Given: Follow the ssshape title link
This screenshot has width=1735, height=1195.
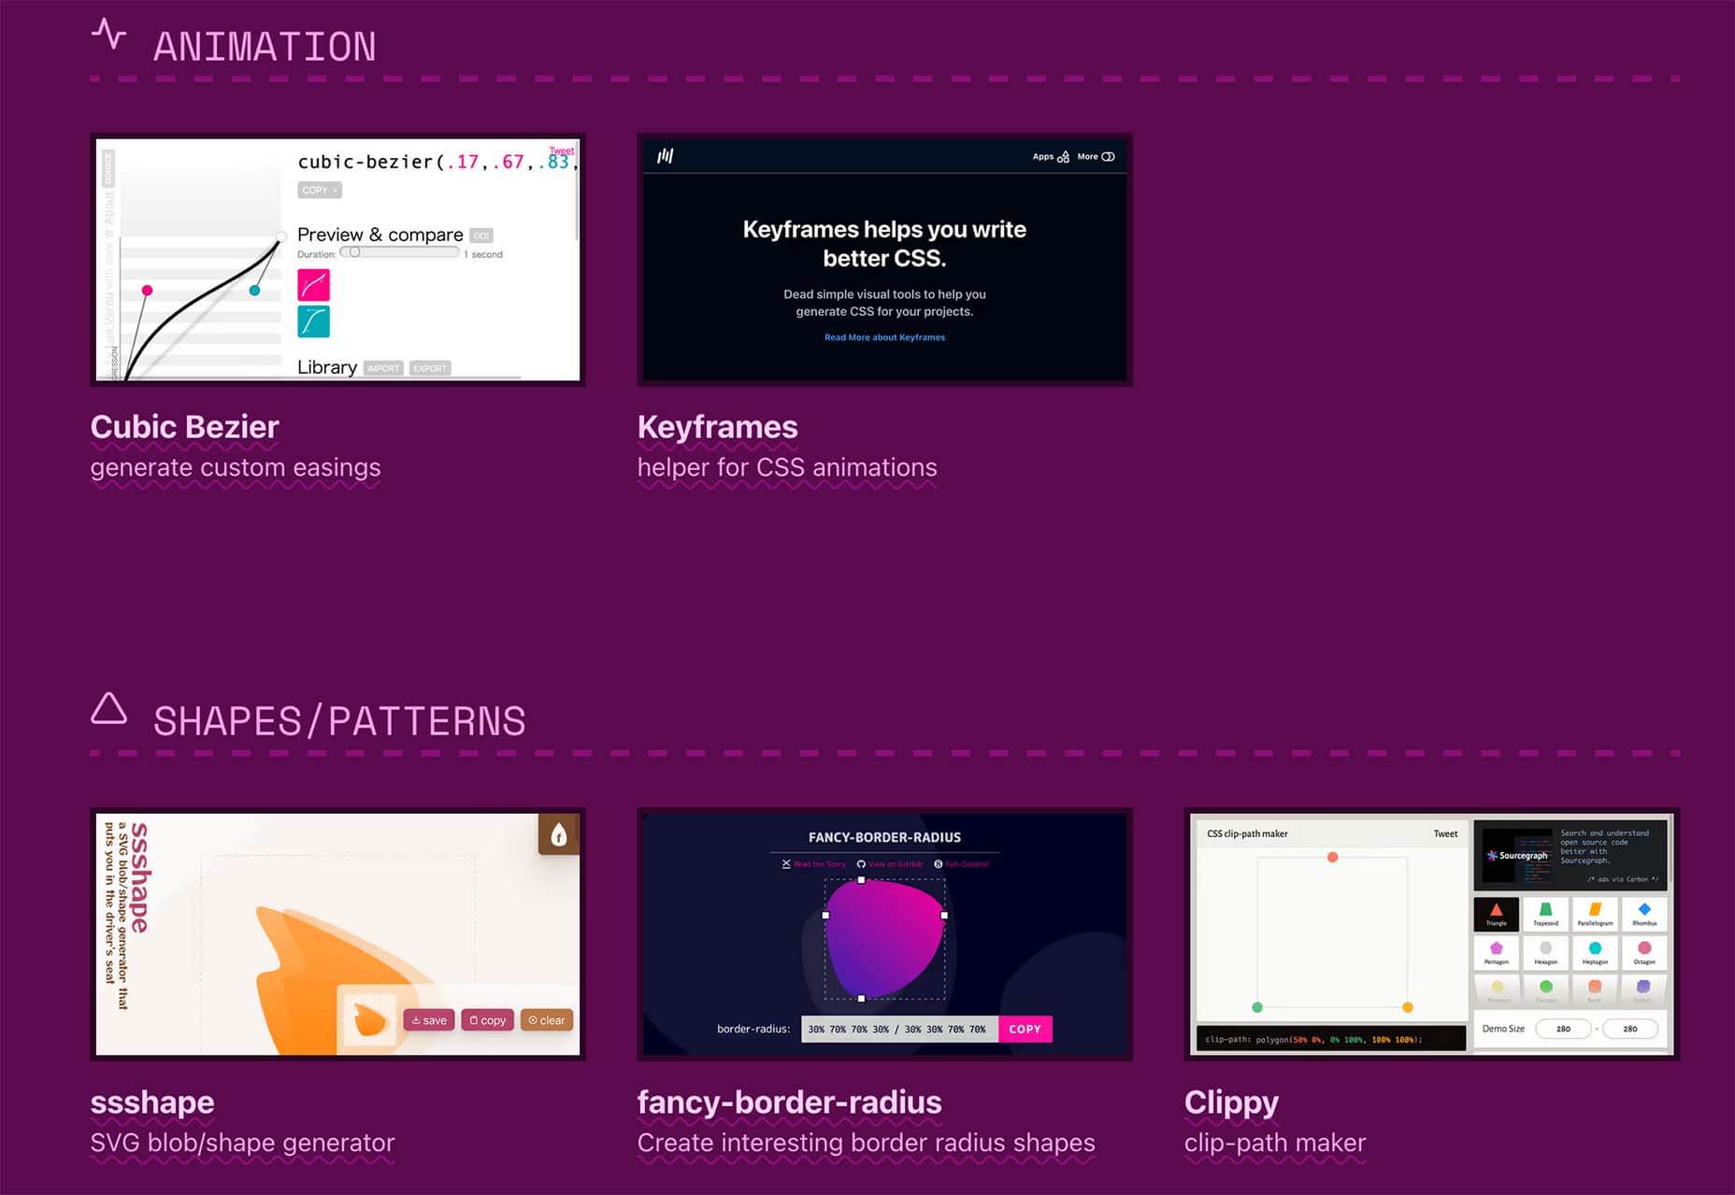Looking at the screenshot, I should tap(152, 1103).
